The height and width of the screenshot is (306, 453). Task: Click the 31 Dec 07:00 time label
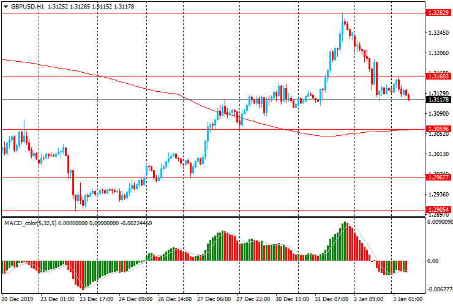(x=332, y=299)
